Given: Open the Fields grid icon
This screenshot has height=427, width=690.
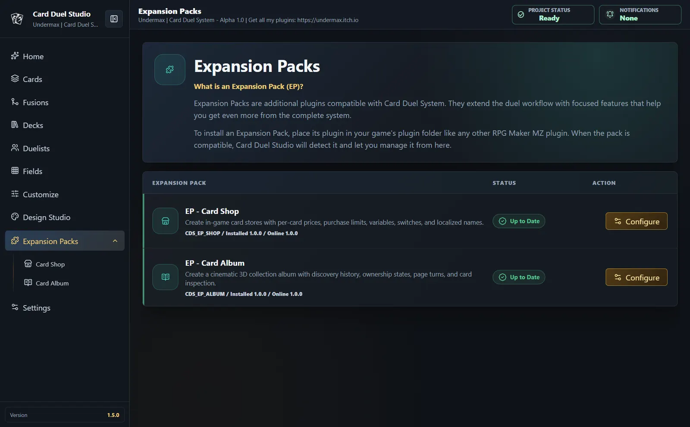Looking at the screenshot, I should tap(15, 171).
